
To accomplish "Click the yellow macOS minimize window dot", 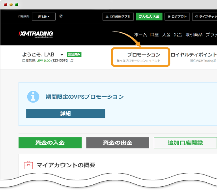I will pyautogui.click(x=11, y=5).
